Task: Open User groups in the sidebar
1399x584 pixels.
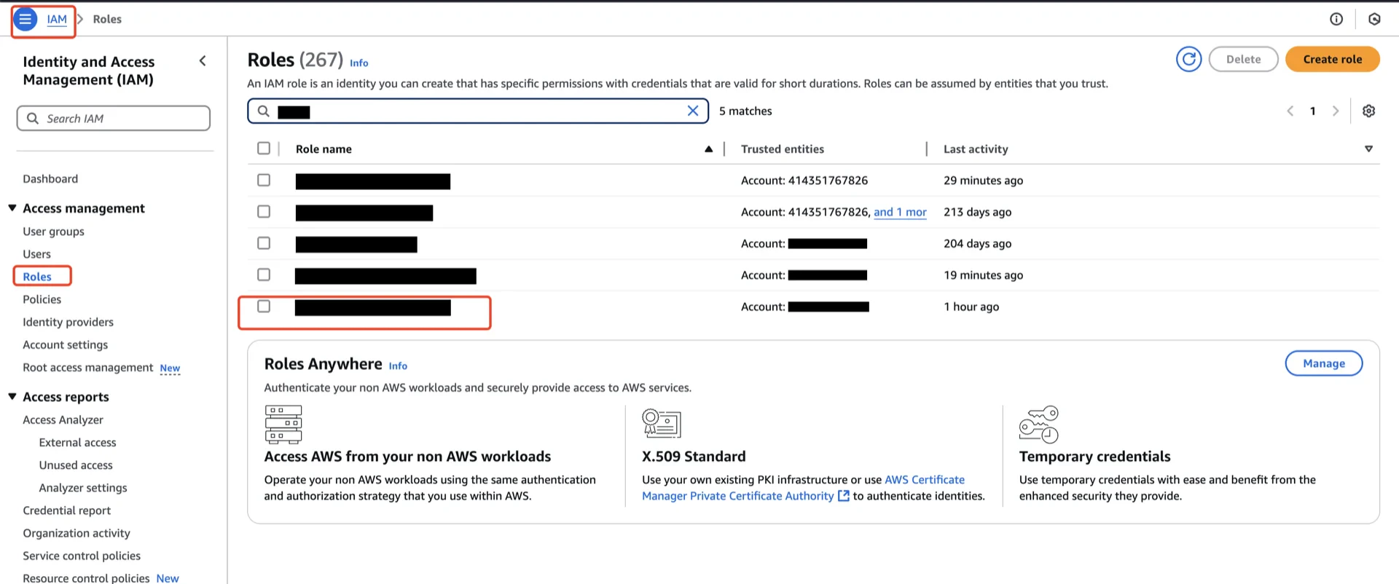Action: click(x=53, y=232)
